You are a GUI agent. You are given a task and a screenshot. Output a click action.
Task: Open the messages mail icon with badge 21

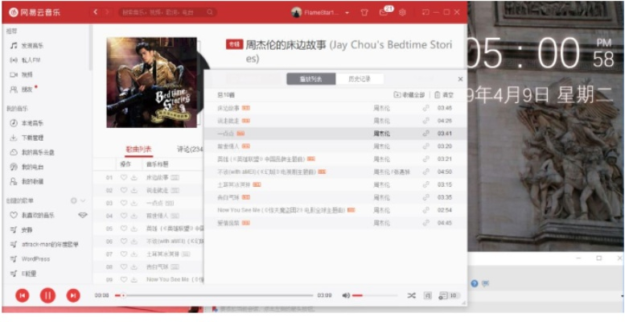[384, 12]
